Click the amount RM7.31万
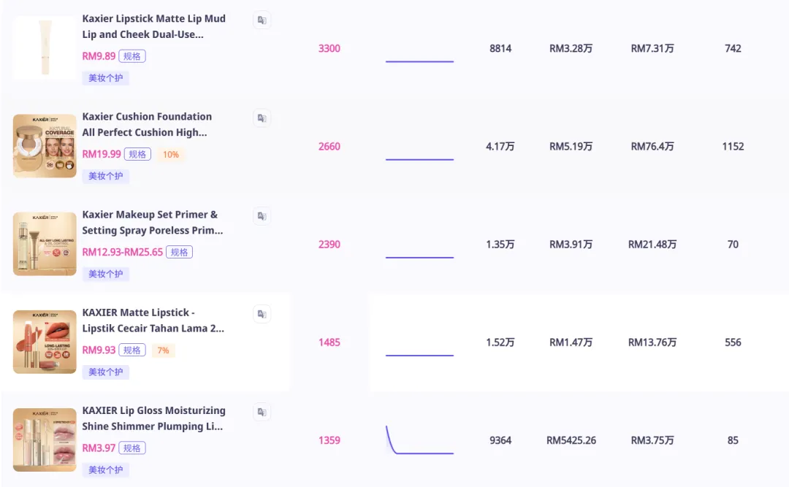 (x=652, y=48)
